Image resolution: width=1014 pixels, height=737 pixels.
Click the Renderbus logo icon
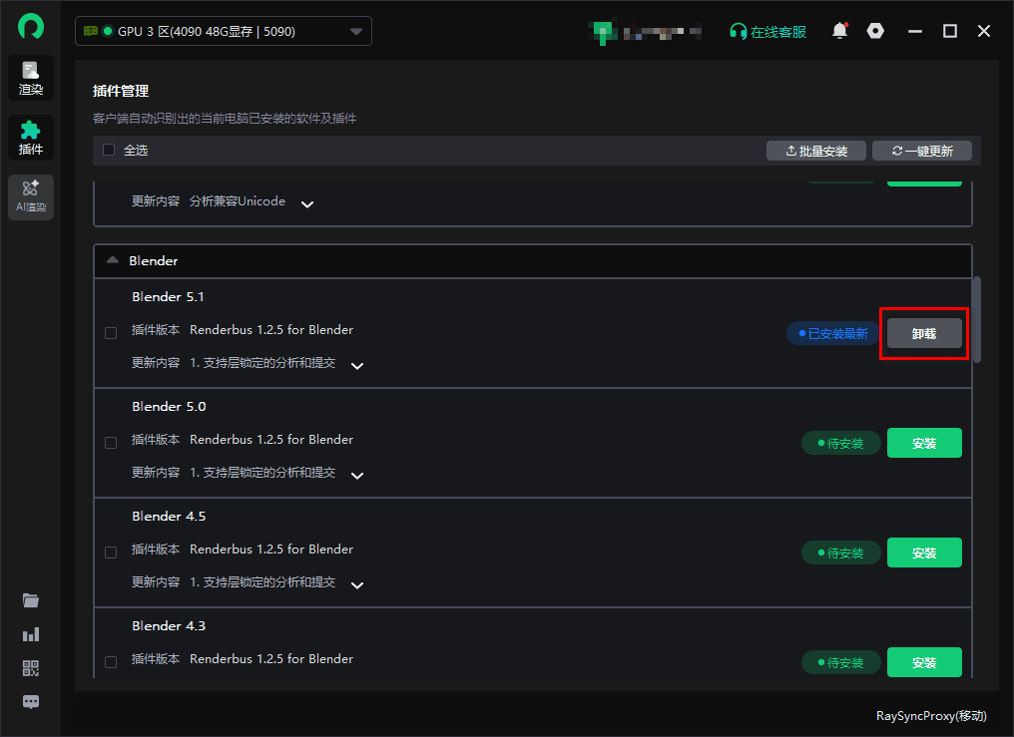click(x=30, y=27)
